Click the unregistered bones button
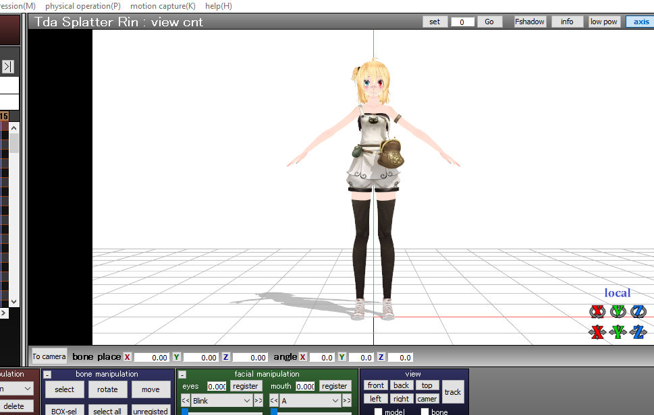The image size is (654, 415). tap(151, 410)
